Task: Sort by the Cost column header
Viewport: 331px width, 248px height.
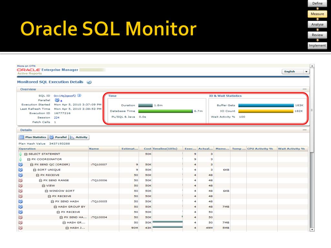Action: 145,149
